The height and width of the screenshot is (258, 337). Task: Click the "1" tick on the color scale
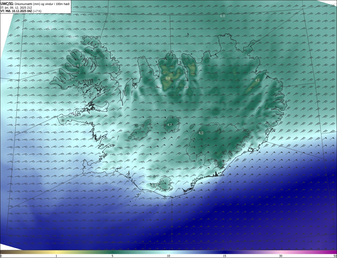point(56,256)
